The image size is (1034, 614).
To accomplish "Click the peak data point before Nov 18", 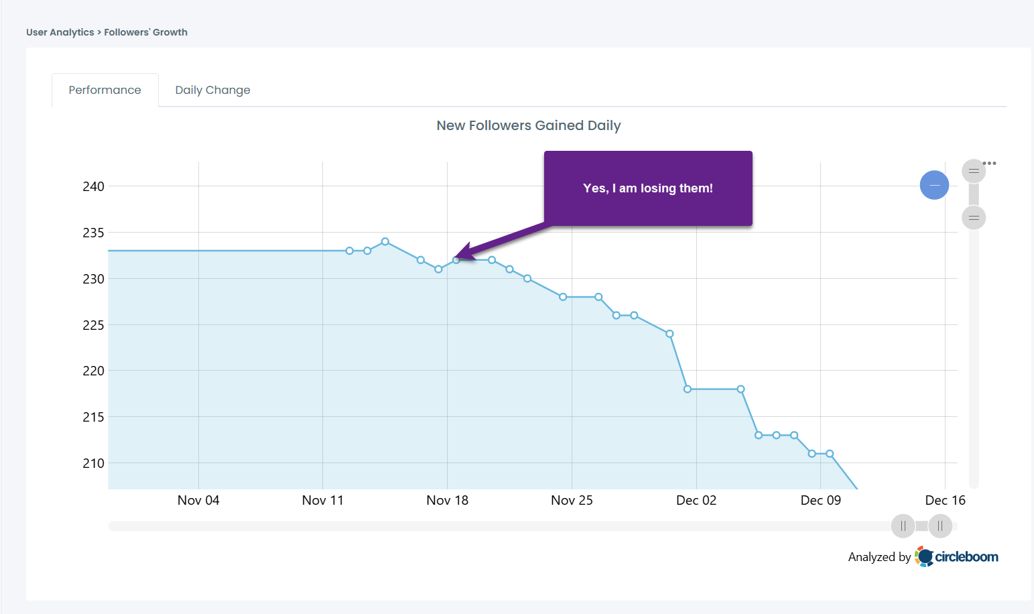I will (385, 241).
